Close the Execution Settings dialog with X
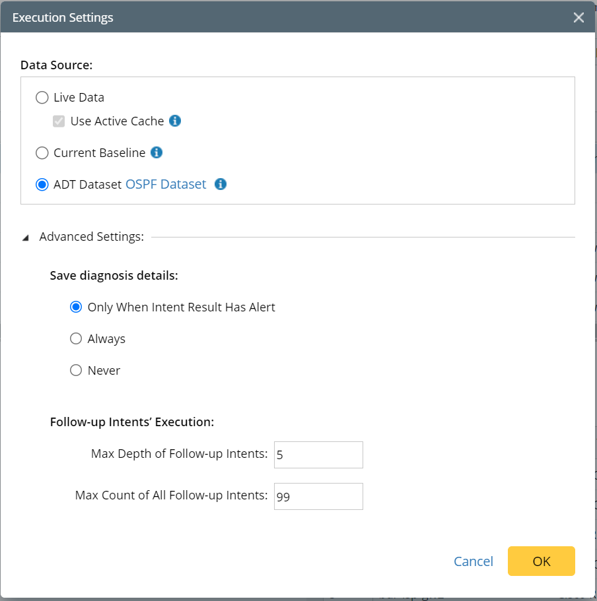597x601 pixels. point(579,18)
